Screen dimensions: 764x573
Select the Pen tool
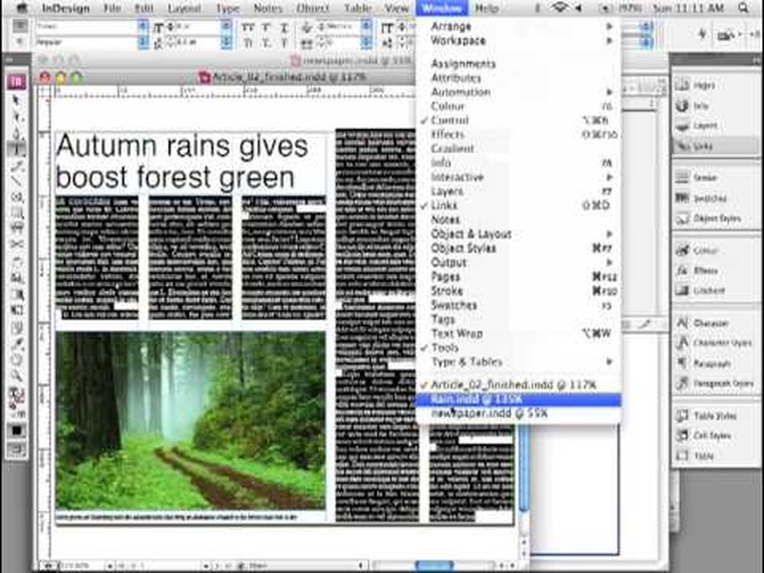(16, 133)
